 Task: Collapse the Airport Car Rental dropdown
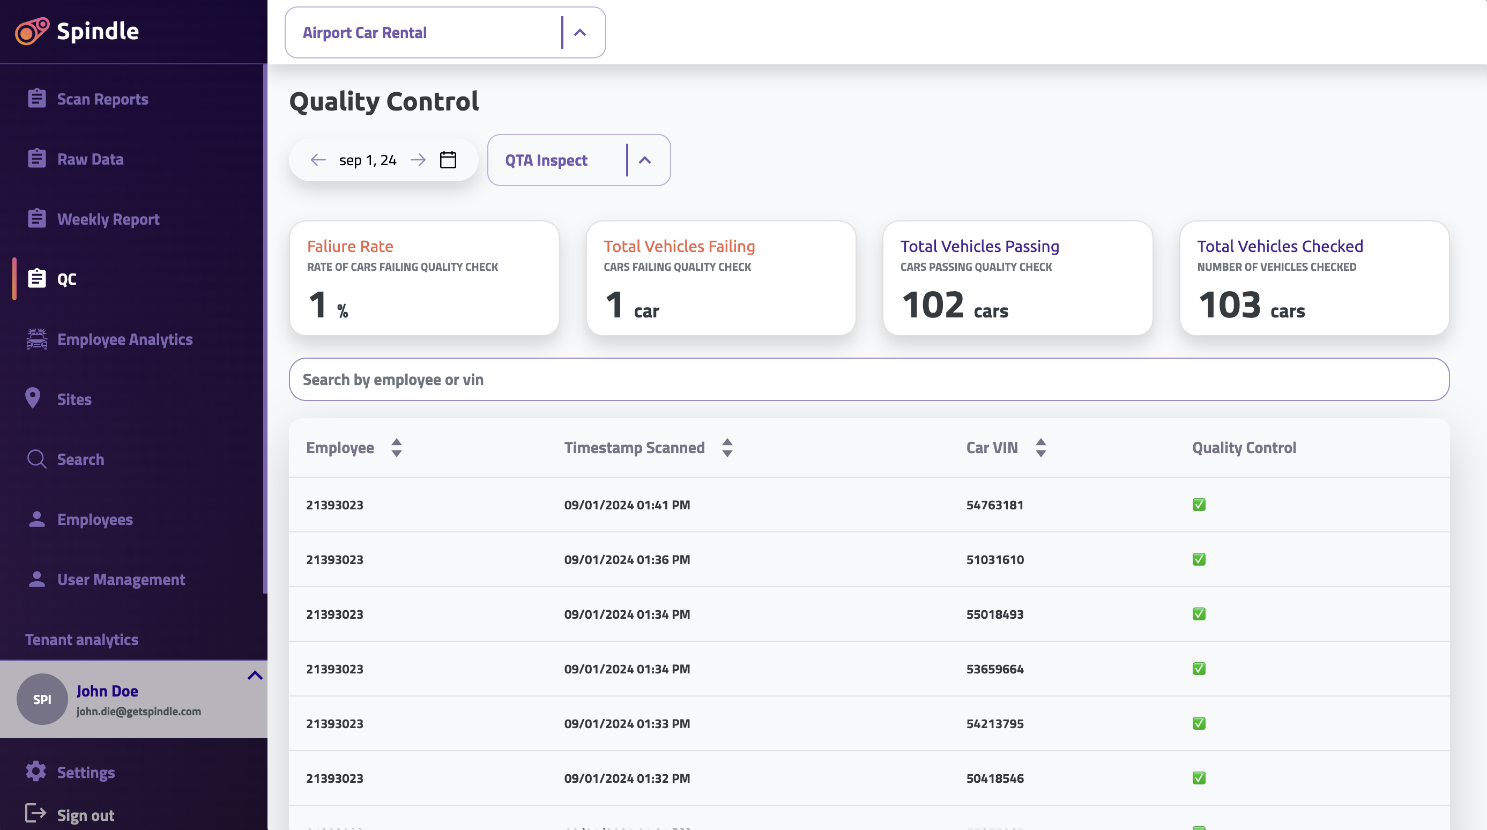click(x=581, y=32)
